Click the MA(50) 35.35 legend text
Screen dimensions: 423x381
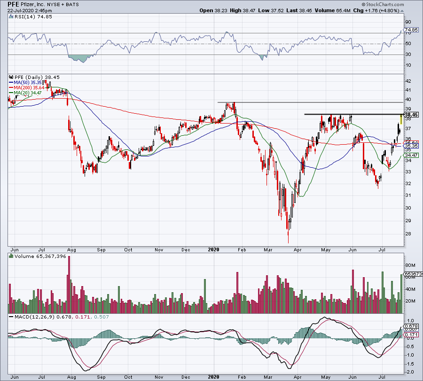pyautogui.click(x=28, y=83)
